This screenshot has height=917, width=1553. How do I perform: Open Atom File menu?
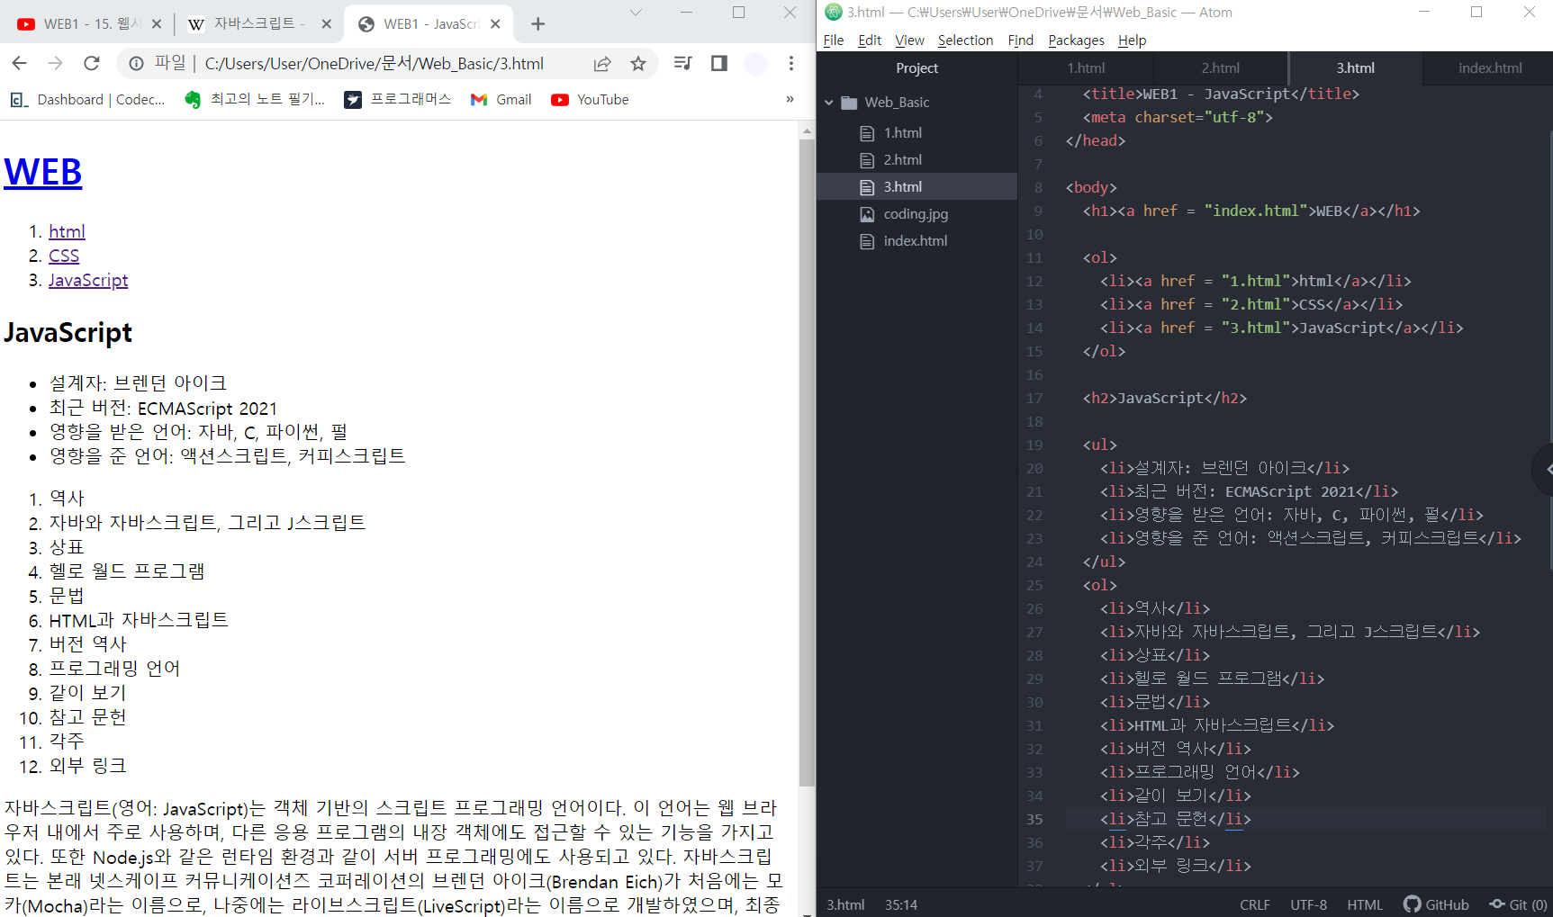pyautogui.click(x=834, y=40)
